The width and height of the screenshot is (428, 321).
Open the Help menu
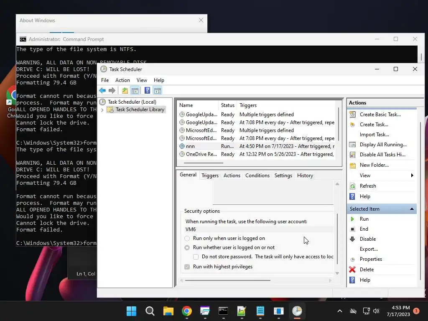[x=159, y=80]
